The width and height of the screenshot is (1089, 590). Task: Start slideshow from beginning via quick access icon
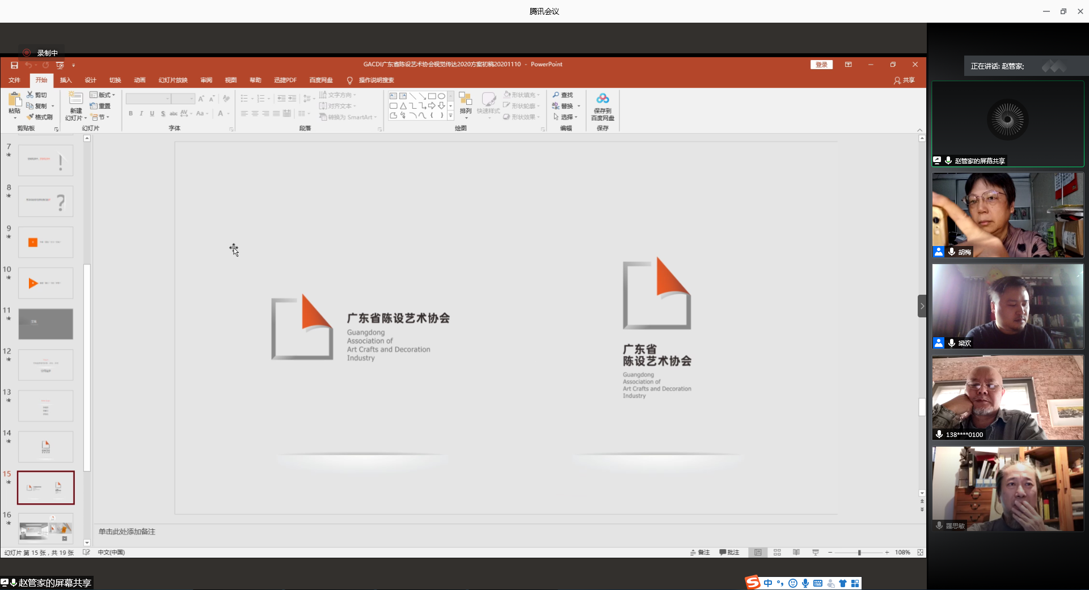[60, 65]
